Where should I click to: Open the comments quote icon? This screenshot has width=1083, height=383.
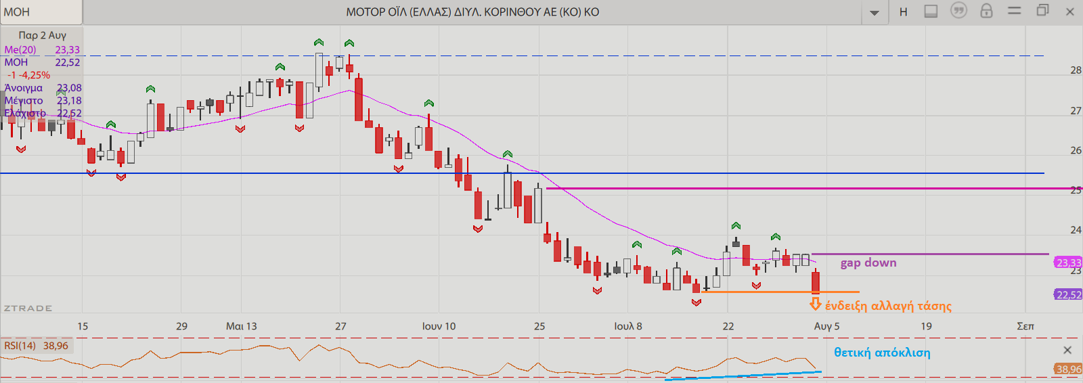pos(958,11)
